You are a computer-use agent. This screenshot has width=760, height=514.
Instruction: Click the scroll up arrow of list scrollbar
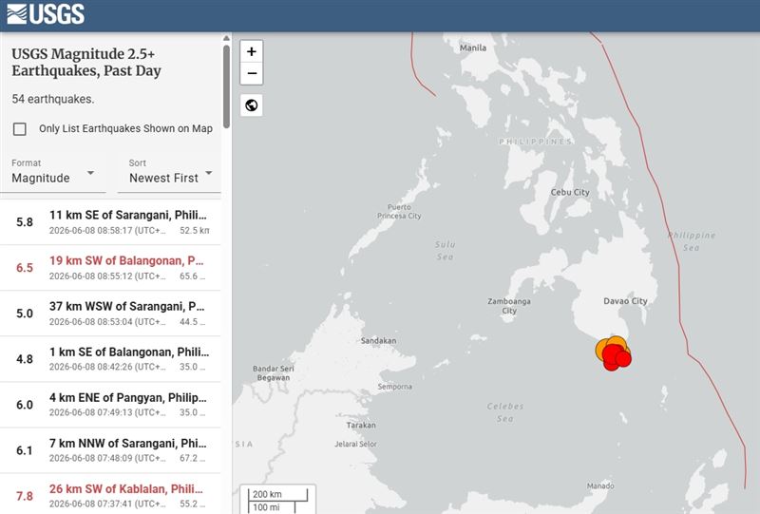226,38
